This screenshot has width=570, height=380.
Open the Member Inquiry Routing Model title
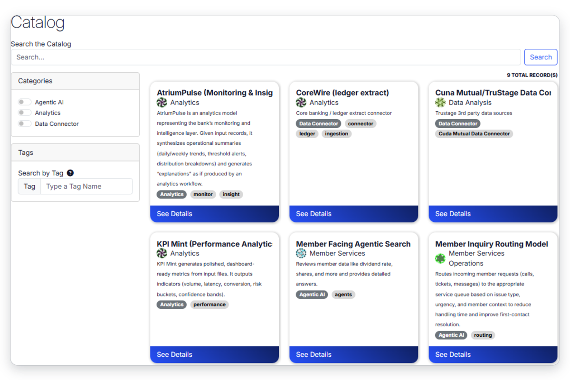click(x=492, y=244)
